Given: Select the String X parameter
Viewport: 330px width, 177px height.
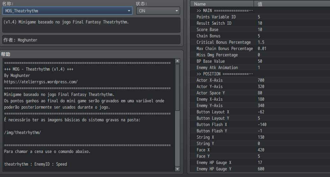Looking at the screenshot, I should tap(260, 137).
